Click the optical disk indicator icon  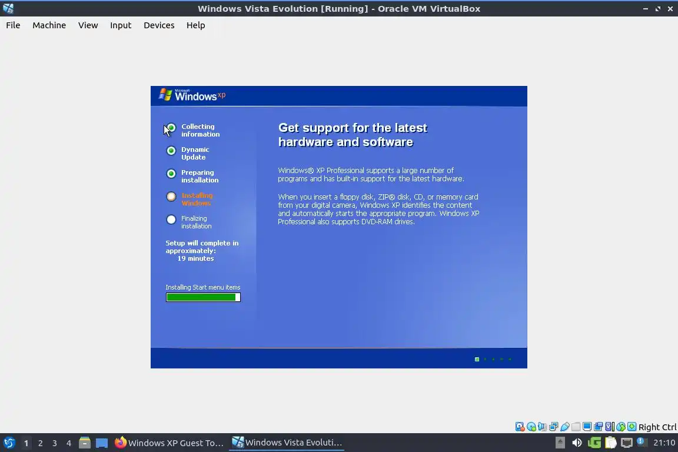pyautogui.click(x=531, y=427)
